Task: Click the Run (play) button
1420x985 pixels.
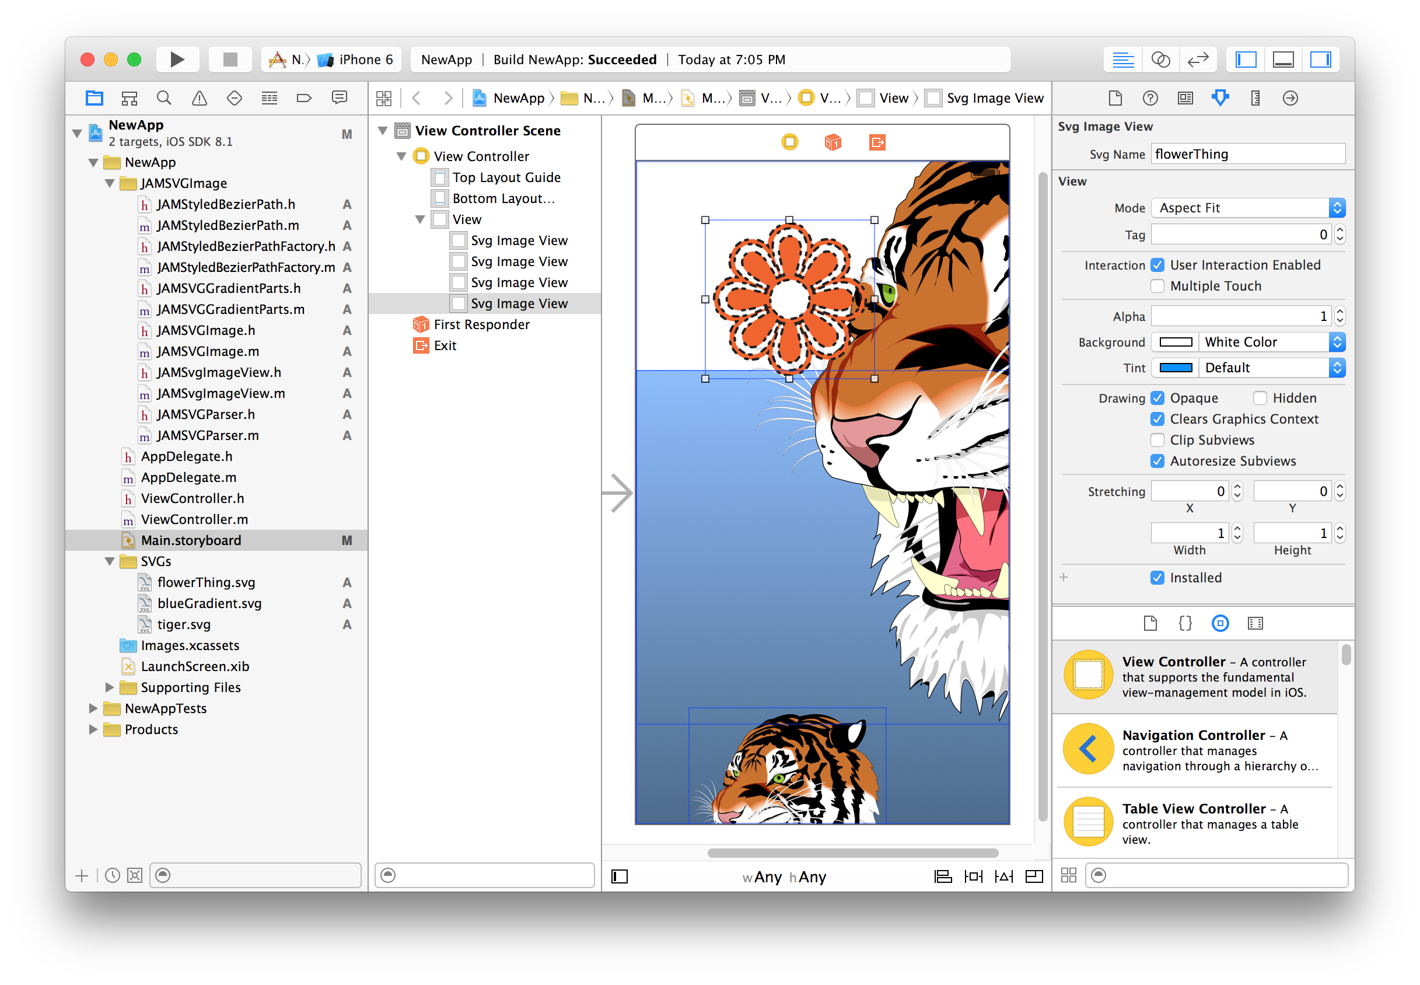Action: pos(177,60)
